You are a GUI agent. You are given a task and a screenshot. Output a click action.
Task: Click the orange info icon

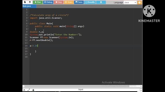[139, 3]
